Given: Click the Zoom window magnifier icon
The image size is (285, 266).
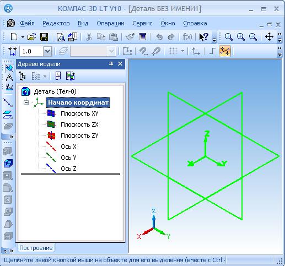Looking at the screenshot, I should [229, 37].
